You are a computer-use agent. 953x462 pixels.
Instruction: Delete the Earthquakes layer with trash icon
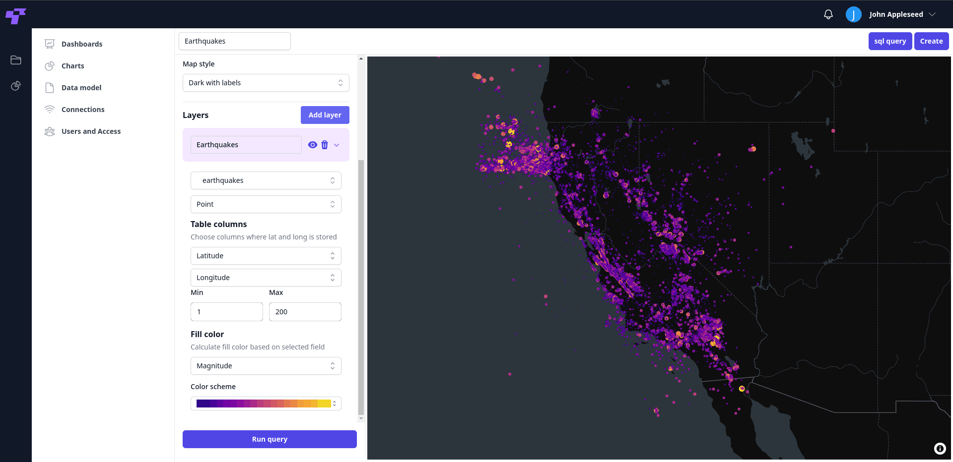pos(325,145)
